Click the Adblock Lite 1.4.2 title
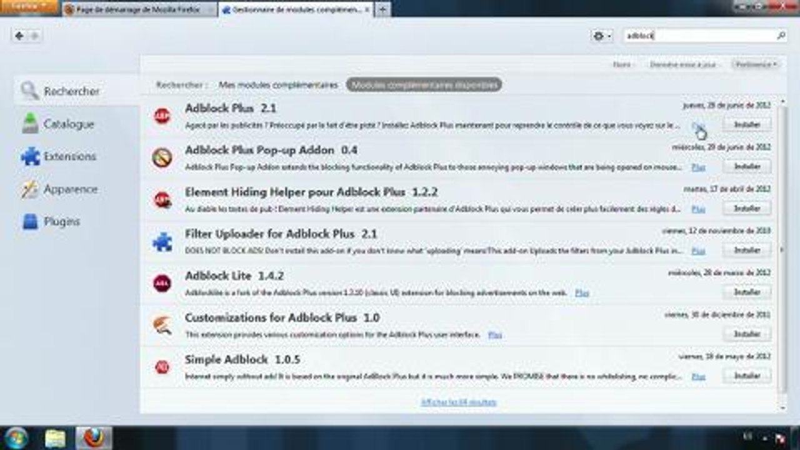Image resolution: width=800 pixels, height=450 pixels. 234,276
